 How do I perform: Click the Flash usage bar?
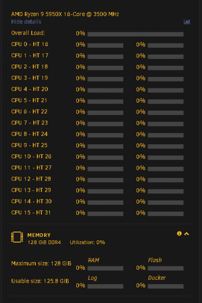(x=166, y=268)
